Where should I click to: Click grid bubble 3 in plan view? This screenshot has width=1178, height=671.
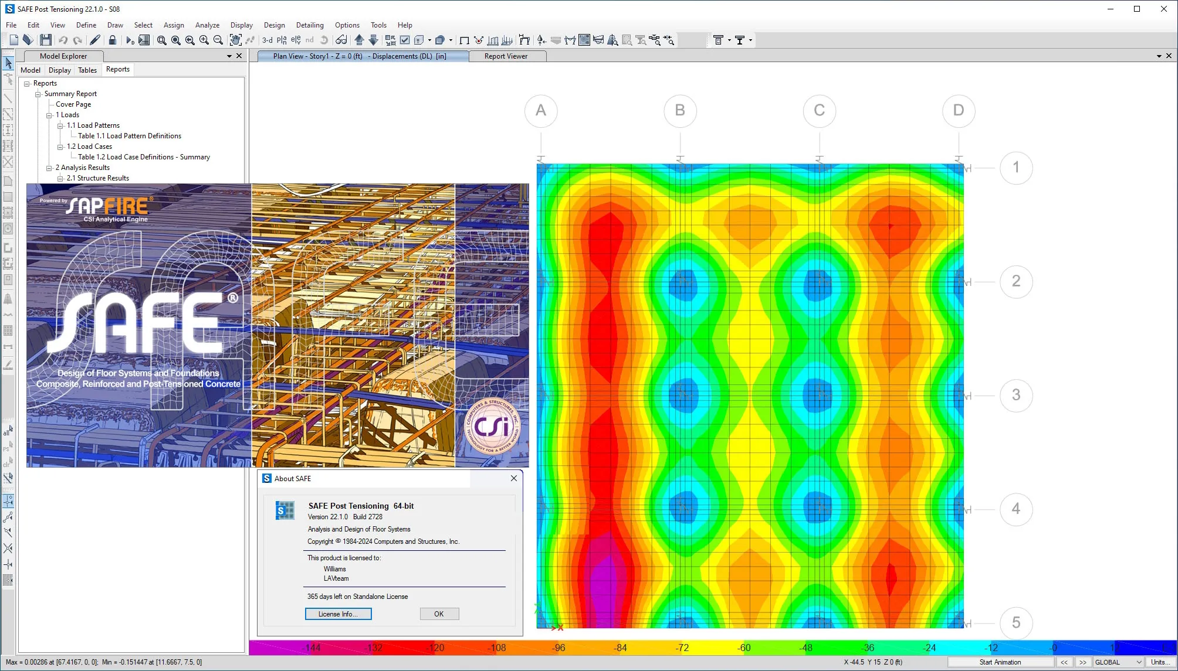1016,396
